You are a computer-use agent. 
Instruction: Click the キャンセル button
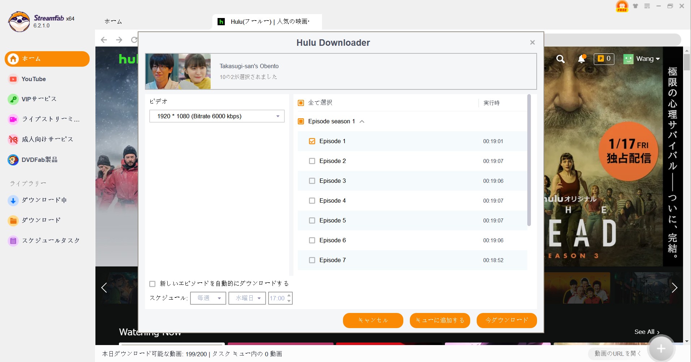pos(373,321)
